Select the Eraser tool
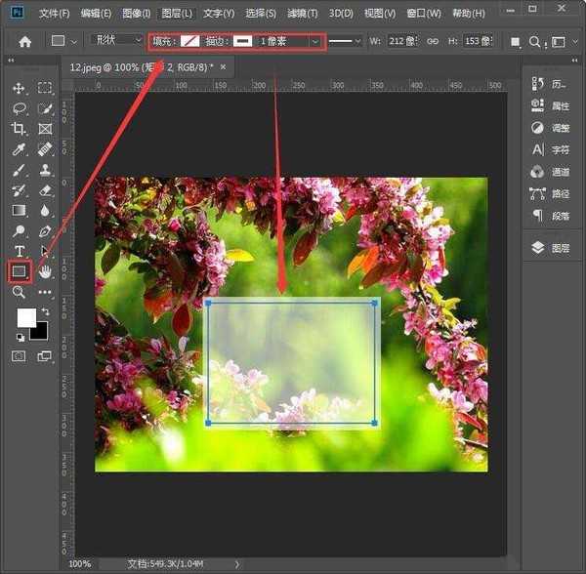 (45, 190)
